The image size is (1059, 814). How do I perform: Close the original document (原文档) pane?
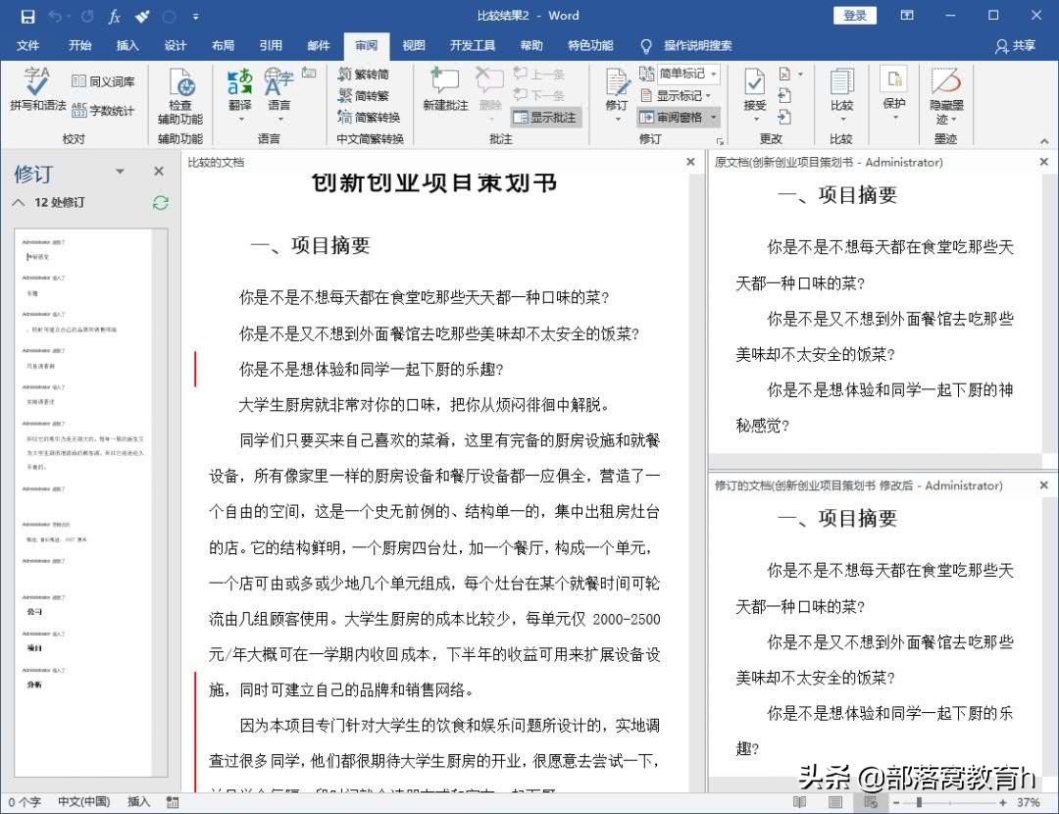[1043, 162]
